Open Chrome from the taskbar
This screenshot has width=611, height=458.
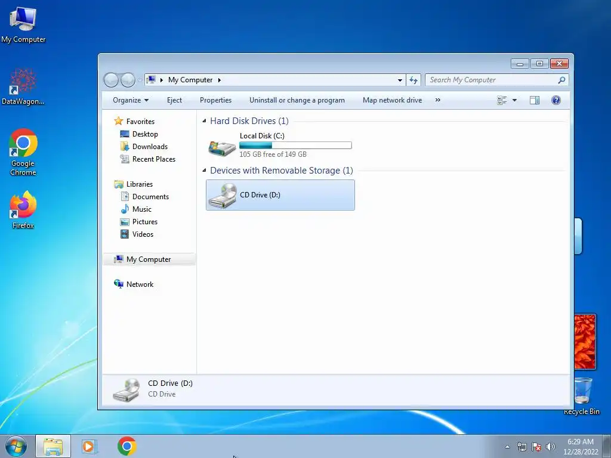click(126, 446)
